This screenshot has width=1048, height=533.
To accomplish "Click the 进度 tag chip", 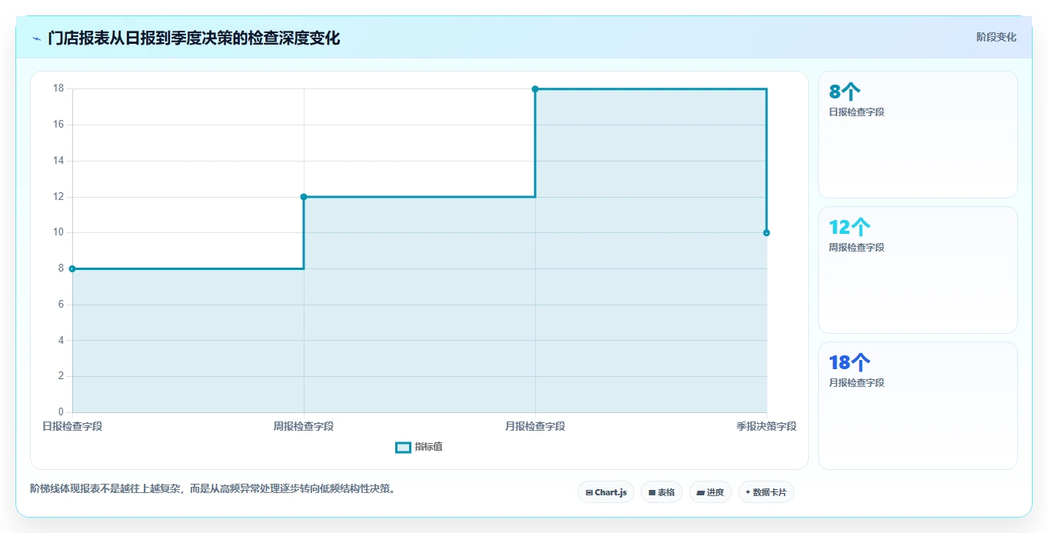I will [x=710, y=492].
